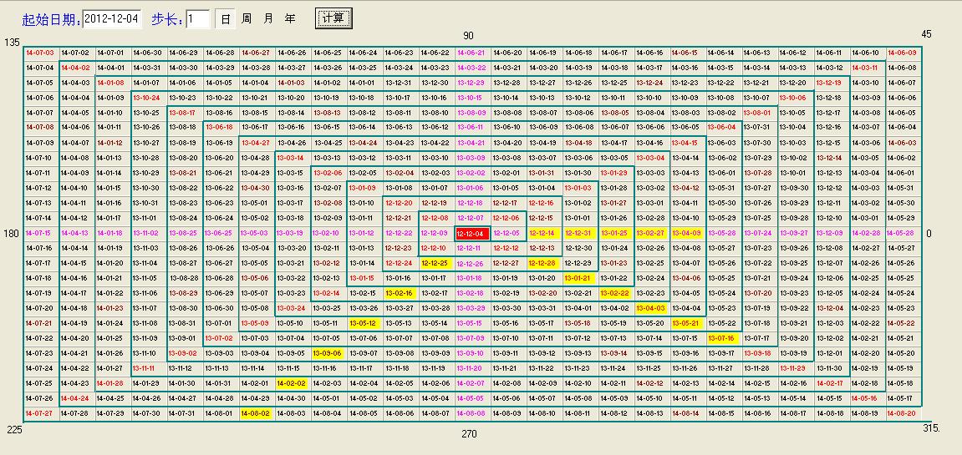Click bottom-left corner cell 14-07-27
Viewport: 962px width, 455px height.
pyautogui.click(x=39, y=413)
